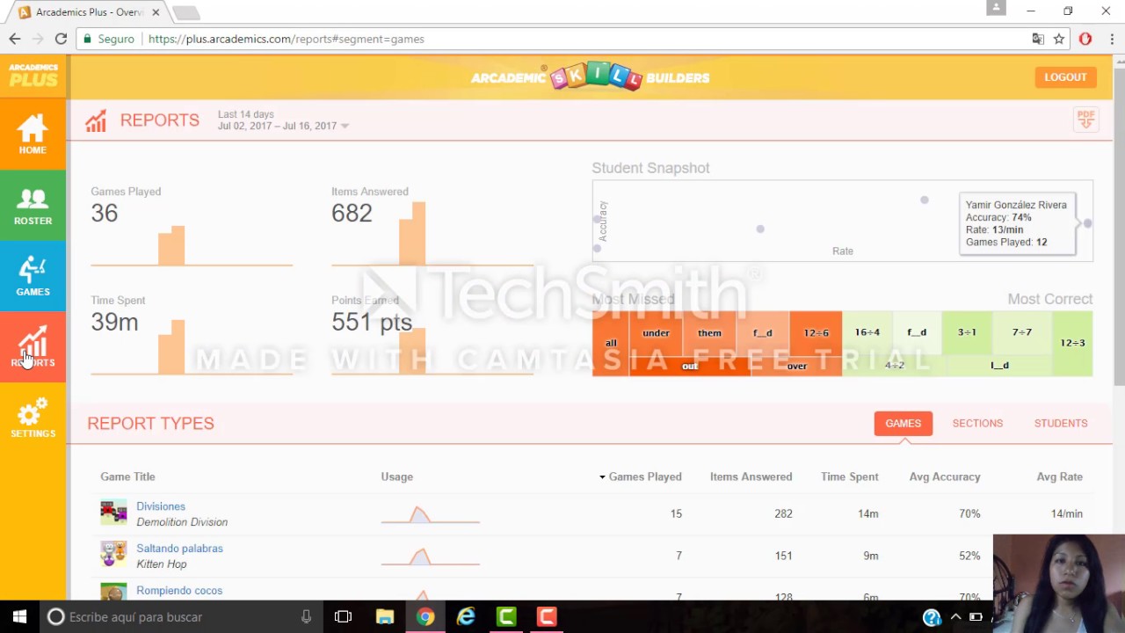Switch to the Students report tab
This screenshot has height=633, width=1125.
(x=1061, y=423)
